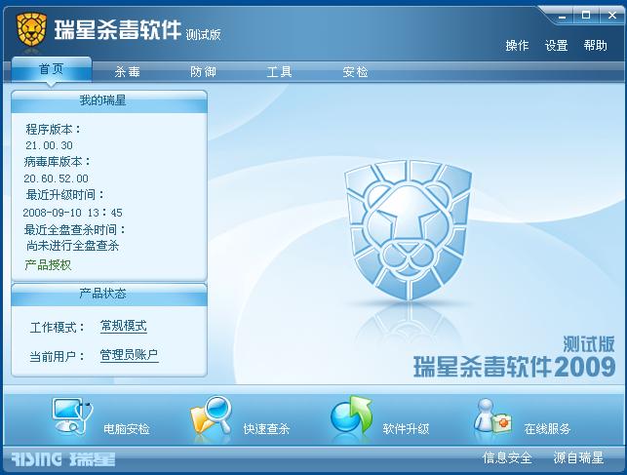Open the 安检 tab
This screenshot has width=627, height=475.
pos(355,72)
